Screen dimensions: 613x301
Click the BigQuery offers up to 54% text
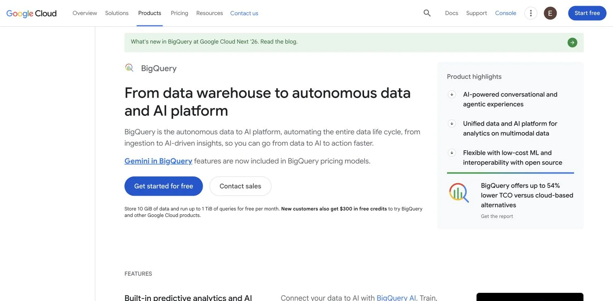point(527,195)
